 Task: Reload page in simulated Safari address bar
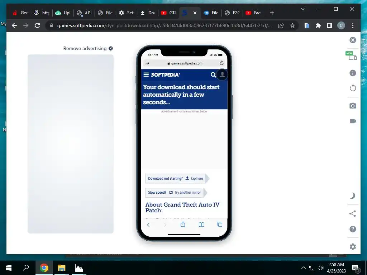click(221, 63)
